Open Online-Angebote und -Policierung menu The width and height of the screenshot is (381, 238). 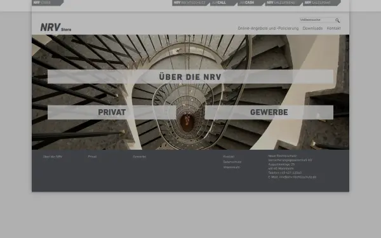point(268,29)
